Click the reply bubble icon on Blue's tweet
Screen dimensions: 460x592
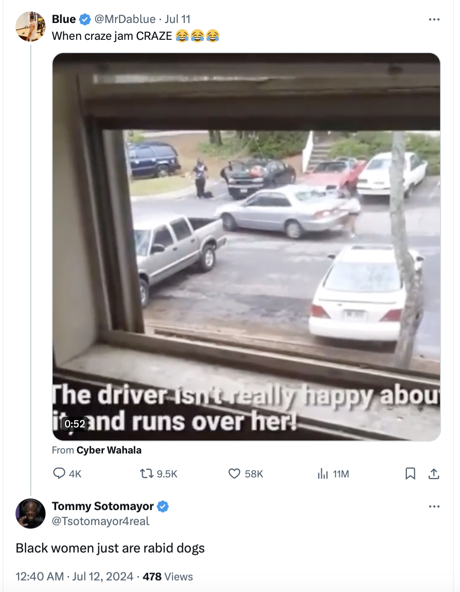(x=59, y=473)
